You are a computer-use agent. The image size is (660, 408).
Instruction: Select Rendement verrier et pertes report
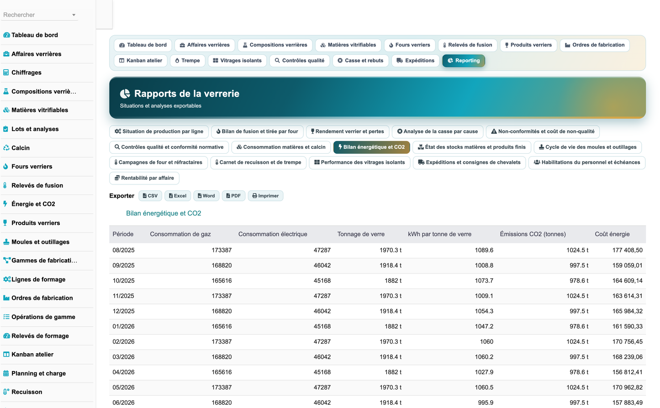pos(348,131)
